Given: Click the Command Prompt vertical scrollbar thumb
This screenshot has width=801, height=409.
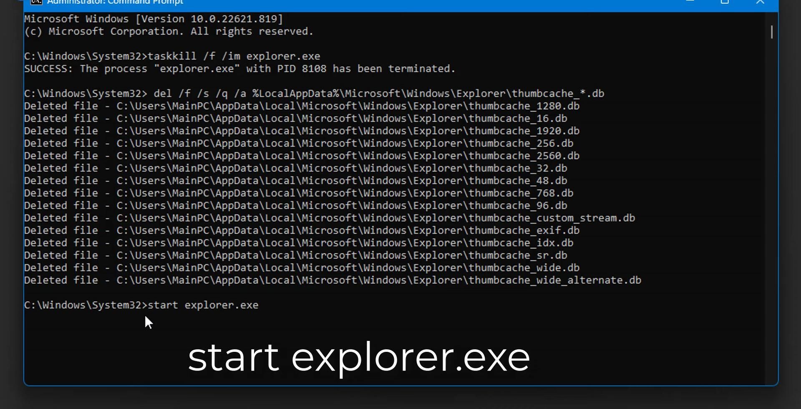Looking at the screenshot, I should tap(772, 32).
